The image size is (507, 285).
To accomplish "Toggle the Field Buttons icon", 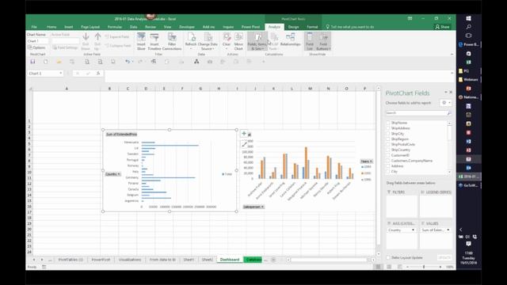I will pyautogui.click(x=323, y=41).
